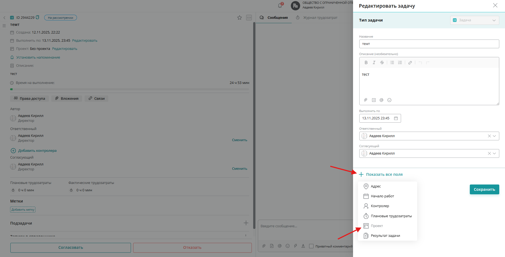Open emoji picker in message box
This screenshot has width=505, height=257.
coord(288,246)
